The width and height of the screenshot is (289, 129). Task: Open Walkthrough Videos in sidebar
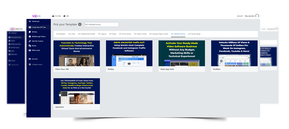point(39,36)
